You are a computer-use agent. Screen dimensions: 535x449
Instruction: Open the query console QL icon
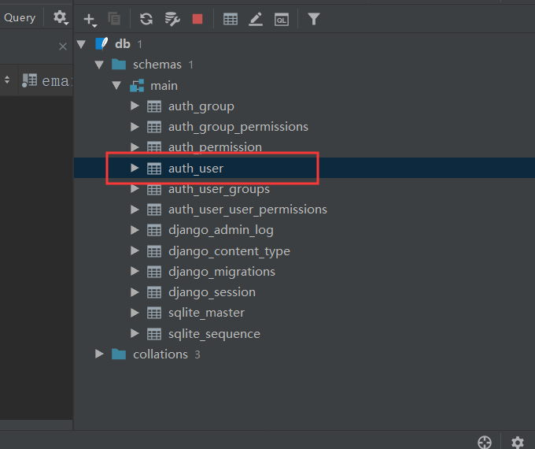point(281,19)
